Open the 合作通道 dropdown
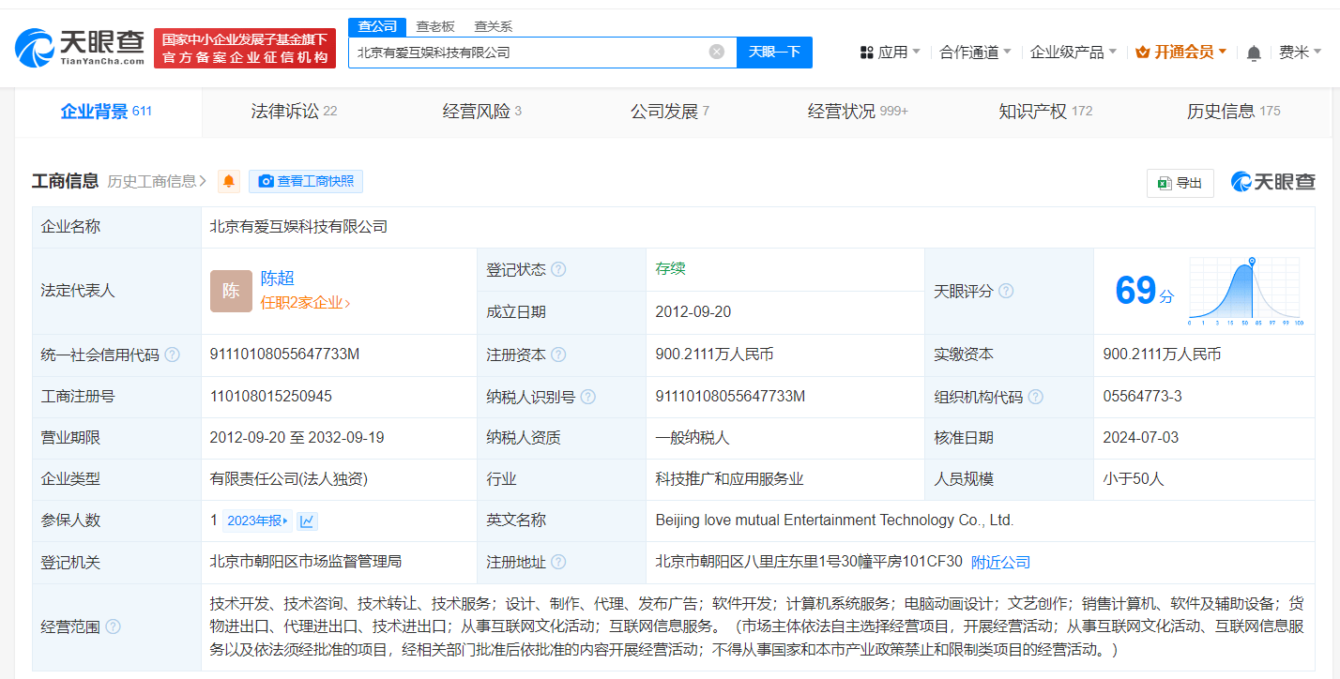The image size is (1340, 679). pyautogui.click(x=976, y=53)
